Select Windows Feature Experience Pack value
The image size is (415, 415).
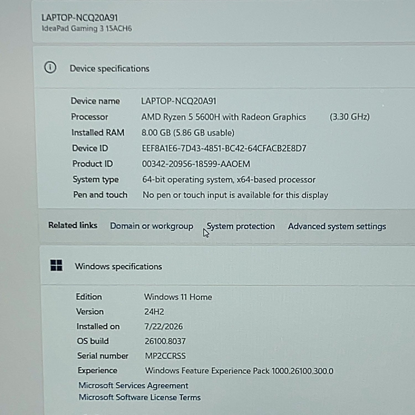(239, 371)
